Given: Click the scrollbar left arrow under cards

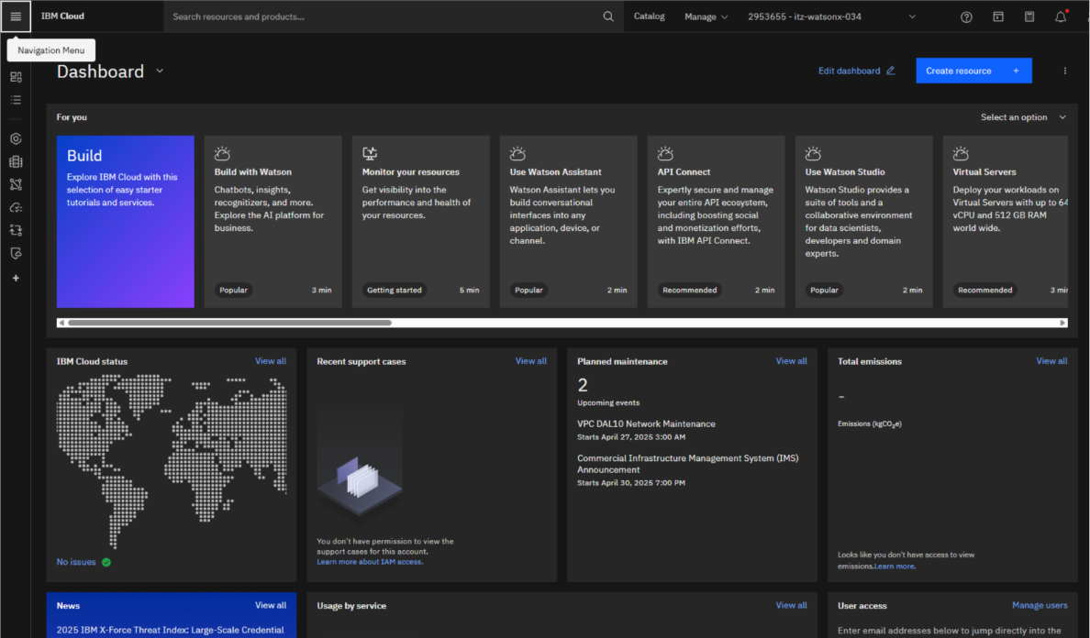Looking at the screenshot, I should click(61, 323).
